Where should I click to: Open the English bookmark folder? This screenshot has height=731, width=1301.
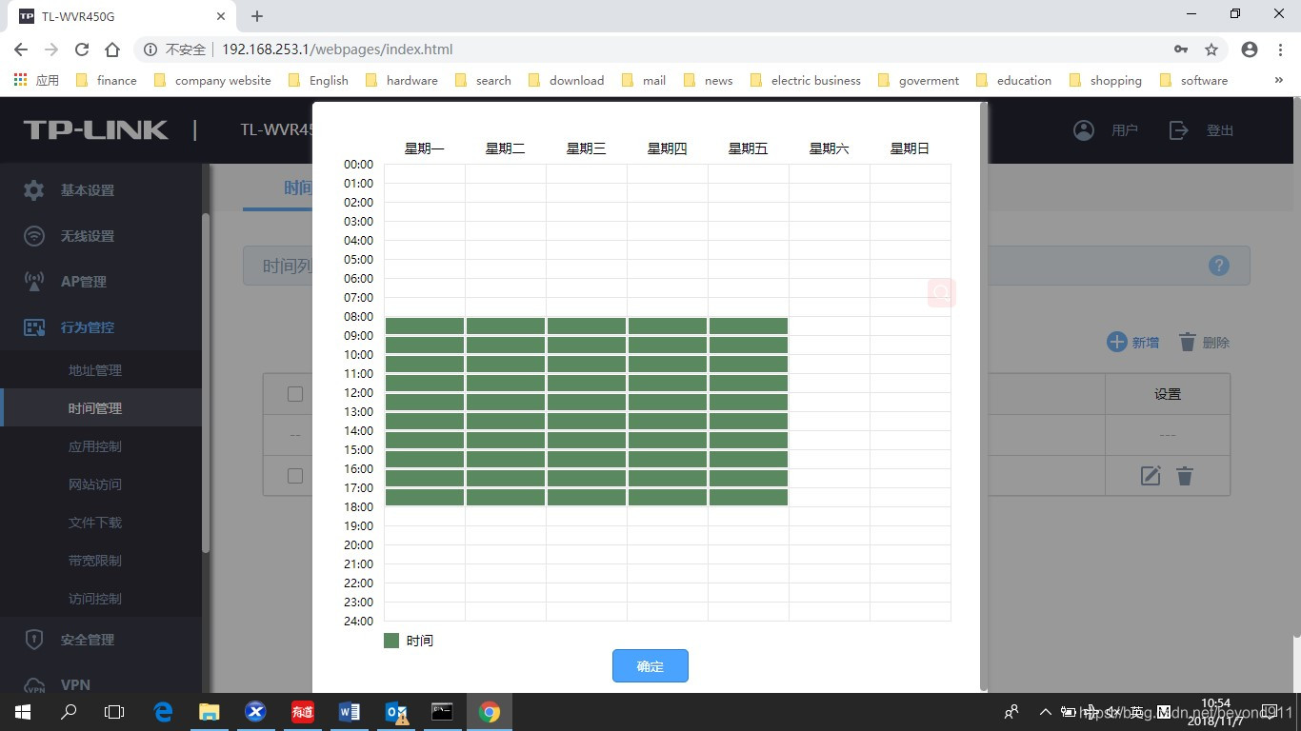pos(318,81)
